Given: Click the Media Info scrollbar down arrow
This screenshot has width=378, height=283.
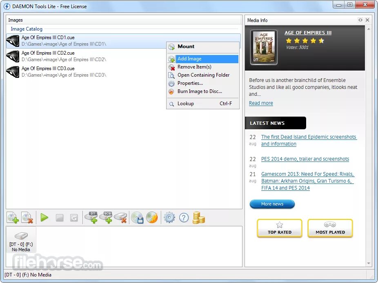Looking at the screenshot, I should 369,263.
